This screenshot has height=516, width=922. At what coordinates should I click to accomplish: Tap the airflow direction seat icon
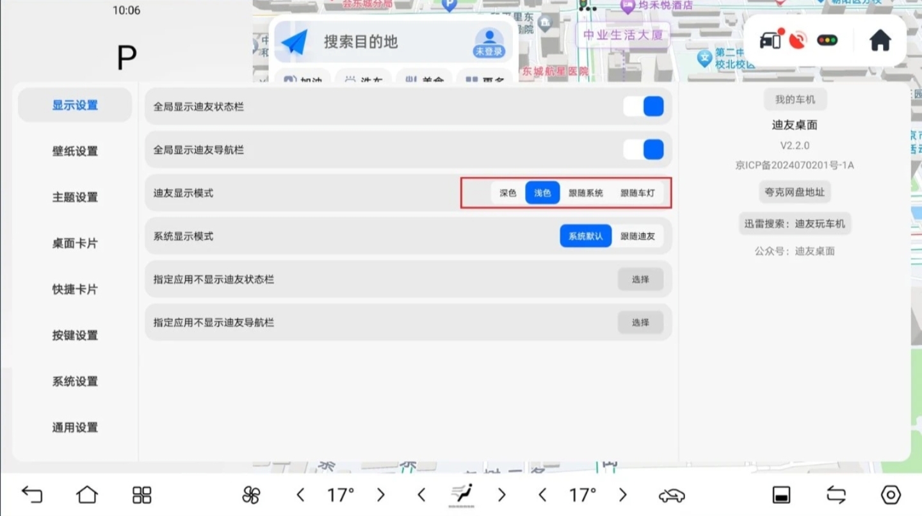tap(461, 494)
